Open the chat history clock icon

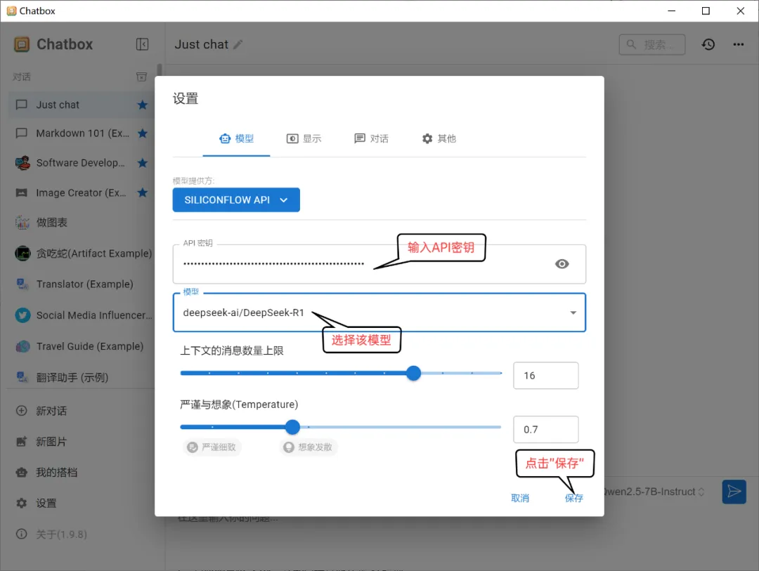(x=708, y=44)
